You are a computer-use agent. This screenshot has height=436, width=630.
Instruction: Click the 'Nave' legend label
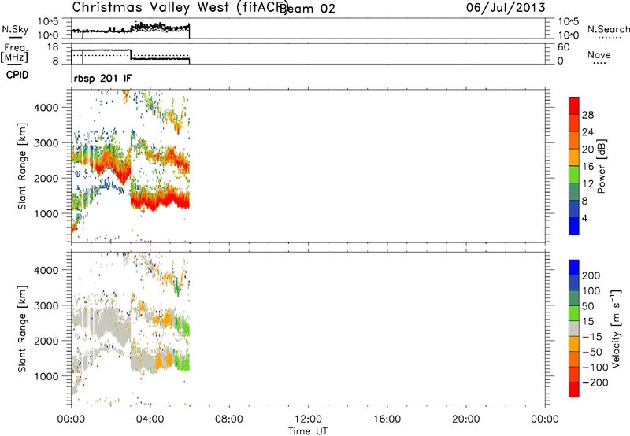pyautogui.click(x=599, y=54)
